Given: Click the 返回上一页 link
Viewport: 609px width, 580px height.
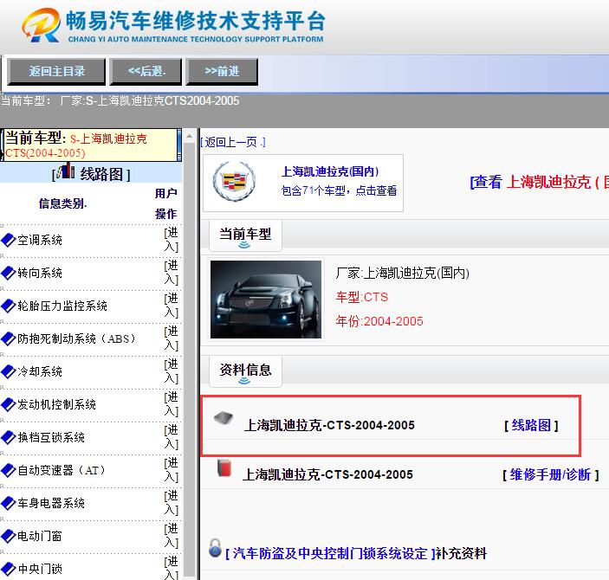Looking at the screenshot, I should 233,143.
